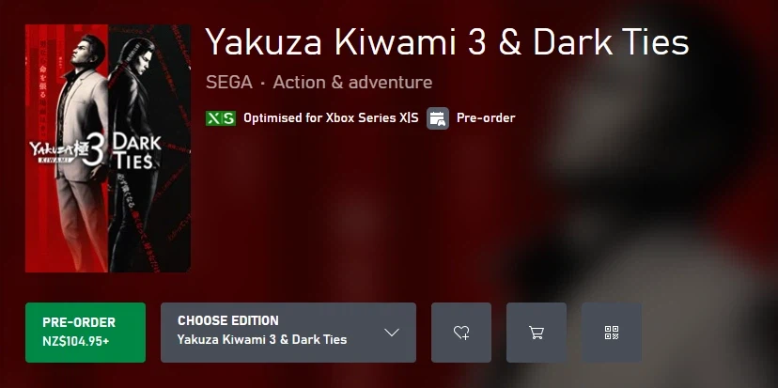Screen dimensions: 778x388
Task: Click the green X|S badge icon
Action: (x=221, y=118)
